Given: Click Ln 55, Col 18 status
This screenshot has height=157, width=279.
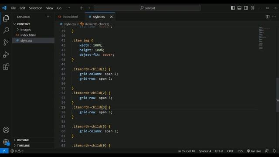Looking at the screenshot, I should [186, 151].
